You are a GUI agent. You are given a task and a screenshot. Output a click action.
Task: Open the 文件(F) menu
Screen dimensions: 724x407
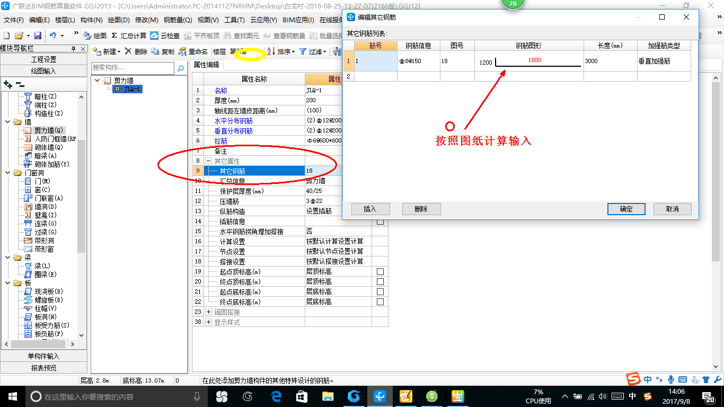click(14, 20)
